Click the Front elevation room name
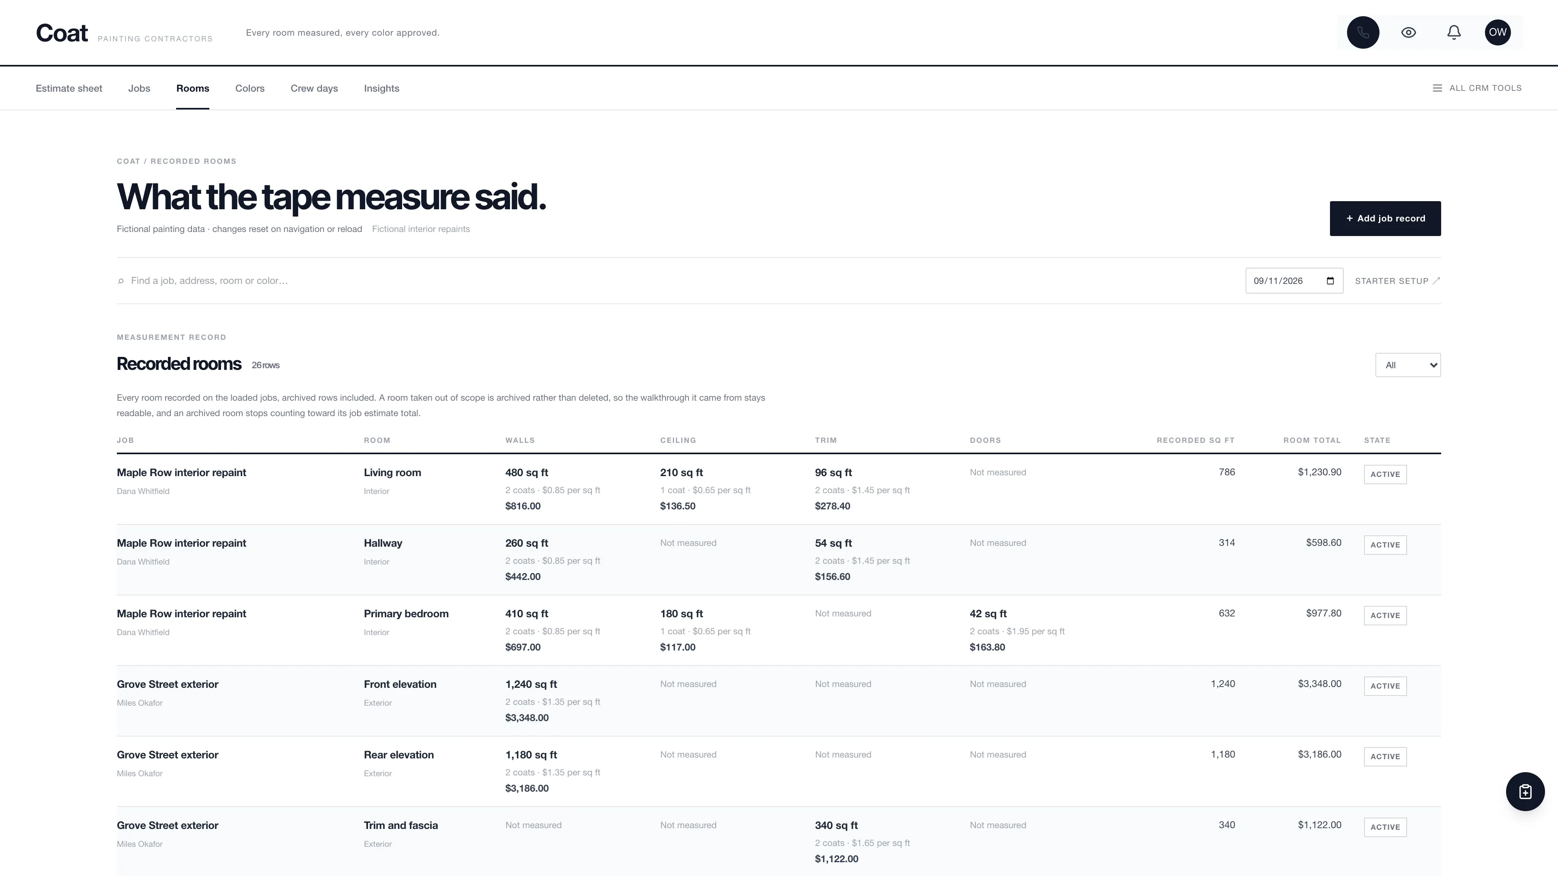The height and width of the screenshot is (876, 1558). pos(400,684)
